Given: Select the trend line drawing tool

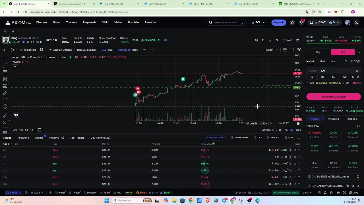Looking at the screenshot, I should tap(5, 65).
